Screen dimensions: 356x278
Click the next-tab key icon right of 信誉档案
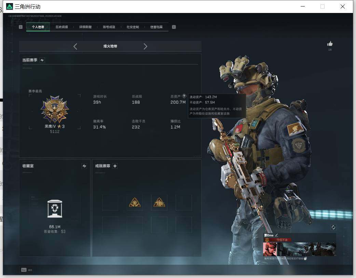pyautogui.click(x=174, y=27)
